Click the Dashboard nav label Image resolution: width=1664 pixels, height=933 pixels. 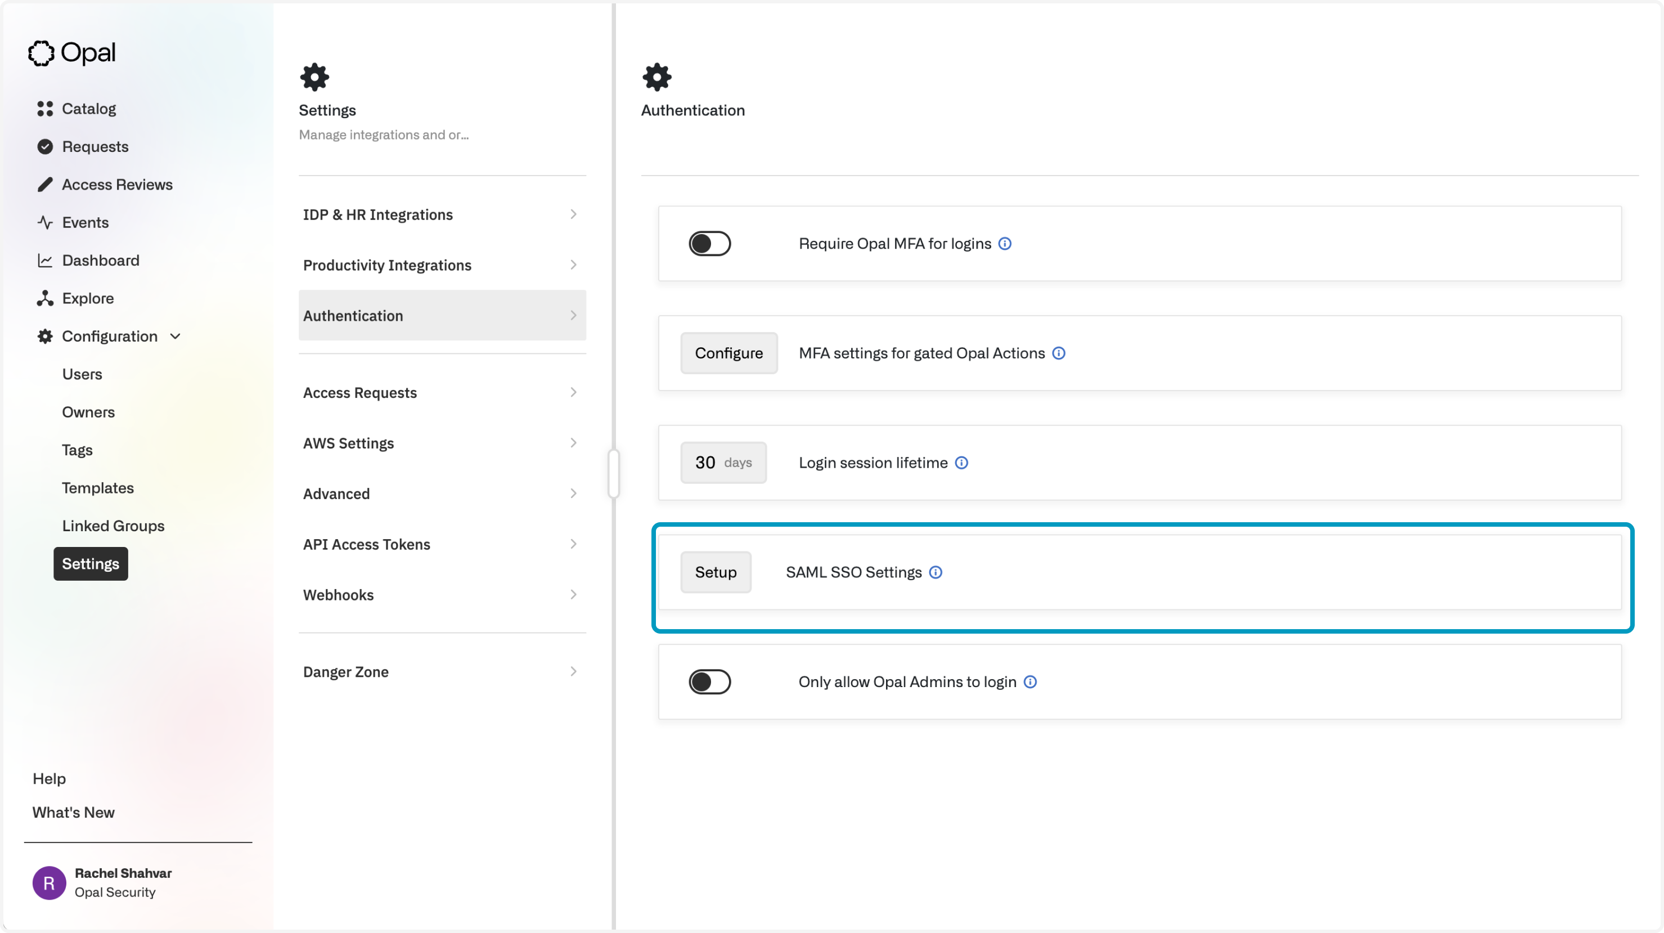(x=101, y=261)
